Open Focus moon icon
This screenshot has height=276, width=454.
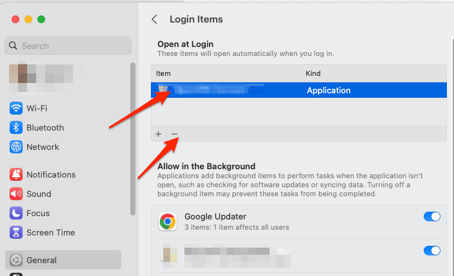coord(16,213)
